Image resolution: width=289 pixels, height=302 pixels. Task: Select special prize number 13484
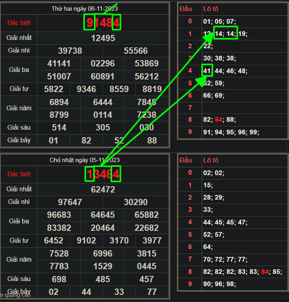click(x=103, y=174)
